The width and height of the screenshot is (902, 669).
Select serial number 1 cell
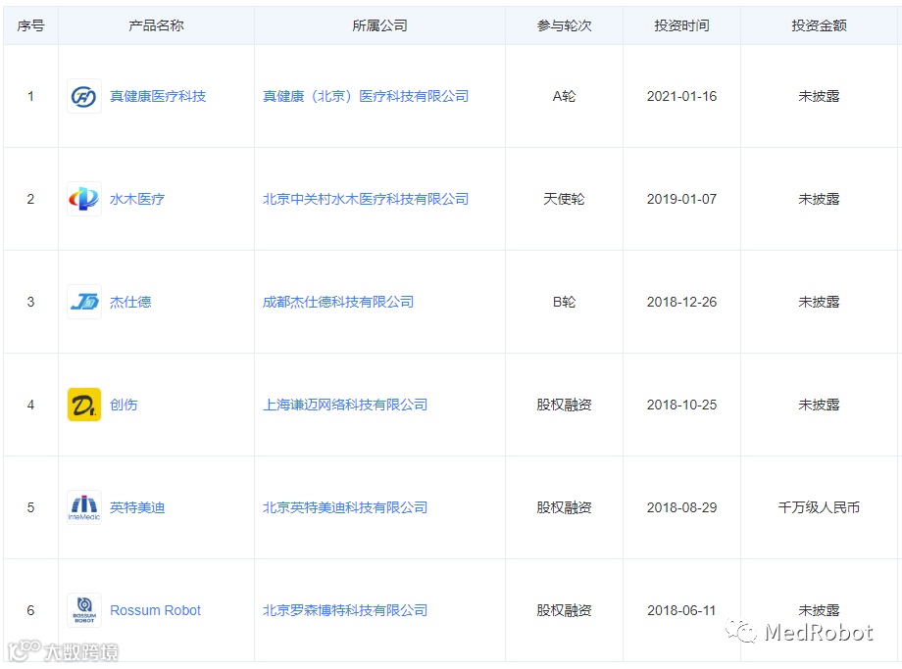[x=30, y=96]
